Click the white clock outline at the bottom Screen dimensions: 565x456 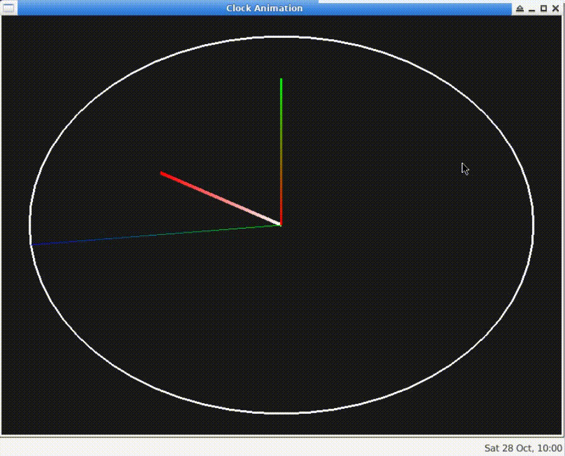(x=282, y=411)
